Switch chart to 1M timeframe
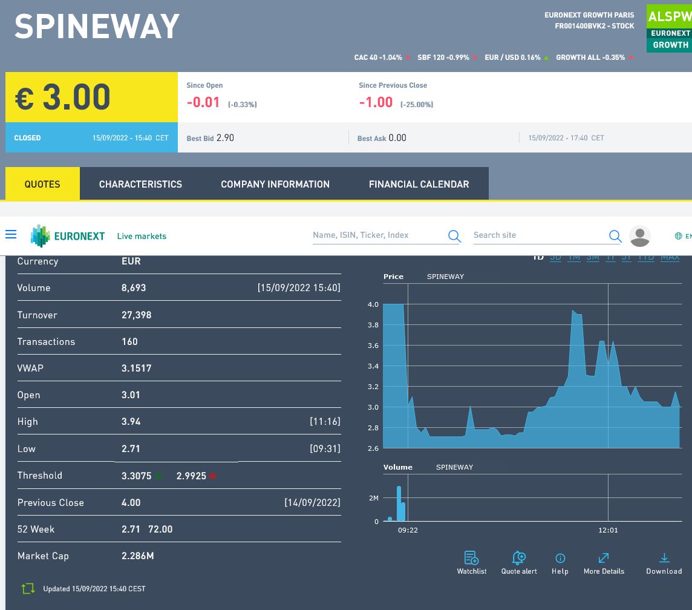 click(x=573, y=257)
